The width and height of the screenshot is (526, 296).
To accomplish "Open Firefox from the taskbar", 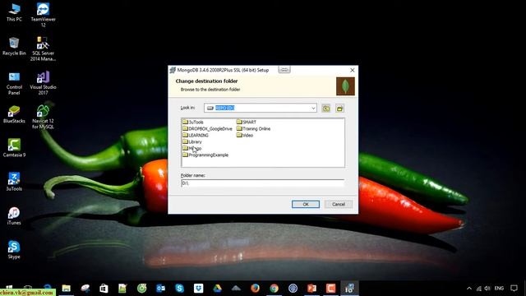I will click(255, 288).
